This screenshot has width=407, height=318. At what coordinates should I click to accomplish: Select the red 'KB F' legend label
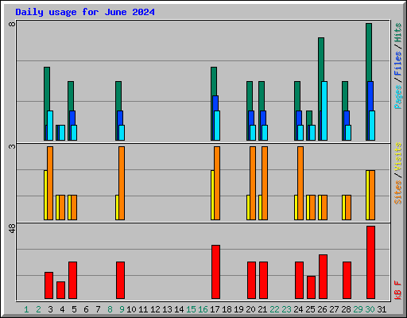(x=397, y=290)
